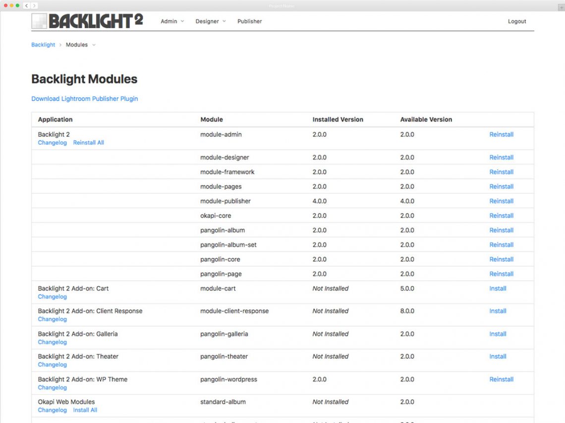Screen dimensions: 565x423
Task: Open Changelog for Add-on: Client Response
Action: point(52,319)
